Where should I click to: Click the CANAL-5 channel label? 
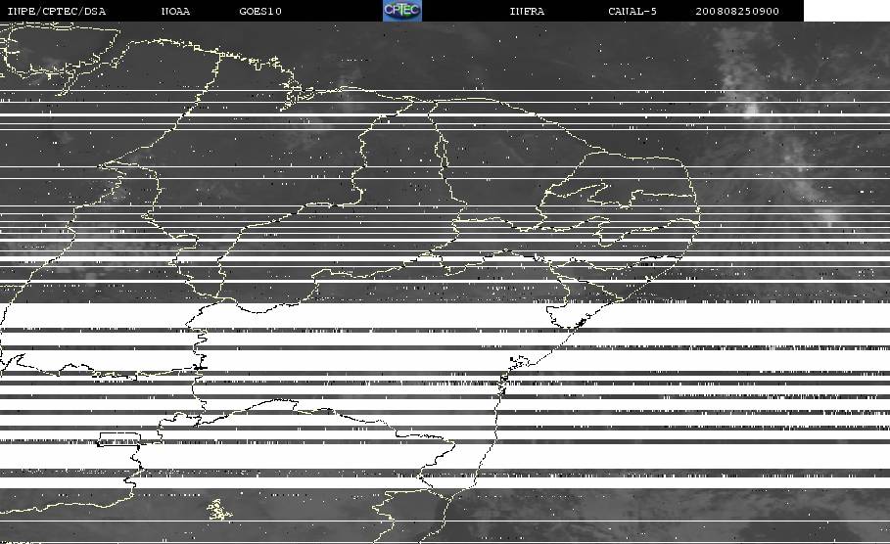pos(632,11)
